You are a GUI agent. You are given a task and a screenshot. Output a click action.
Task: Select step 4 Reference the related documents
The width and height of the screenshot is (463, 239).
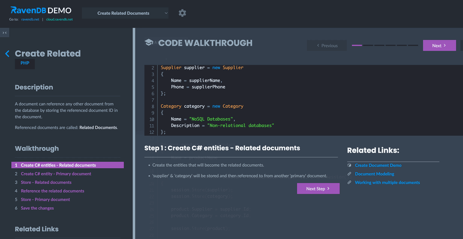[x=53, y=191]
